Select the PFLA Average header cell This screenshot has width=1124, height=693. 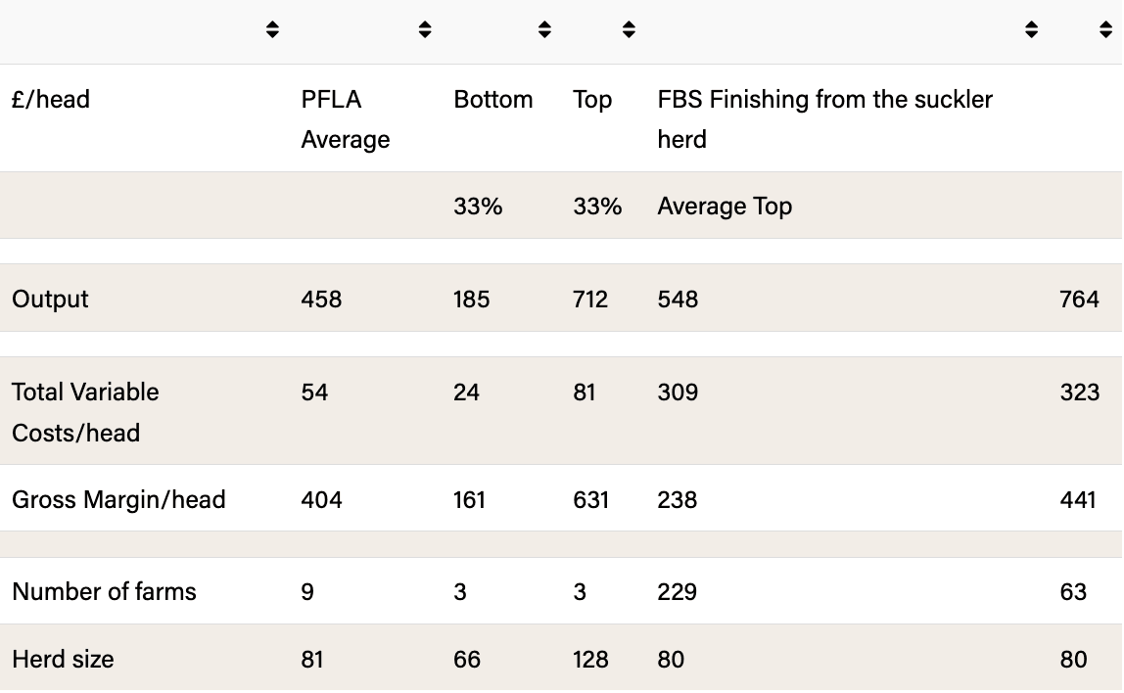pos(345,118)
